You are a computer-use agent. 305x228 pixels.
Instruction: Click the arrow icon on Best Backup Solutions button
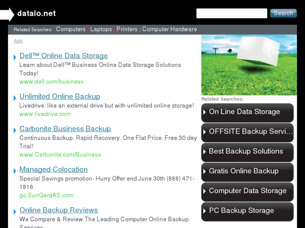tap(204, 152)
